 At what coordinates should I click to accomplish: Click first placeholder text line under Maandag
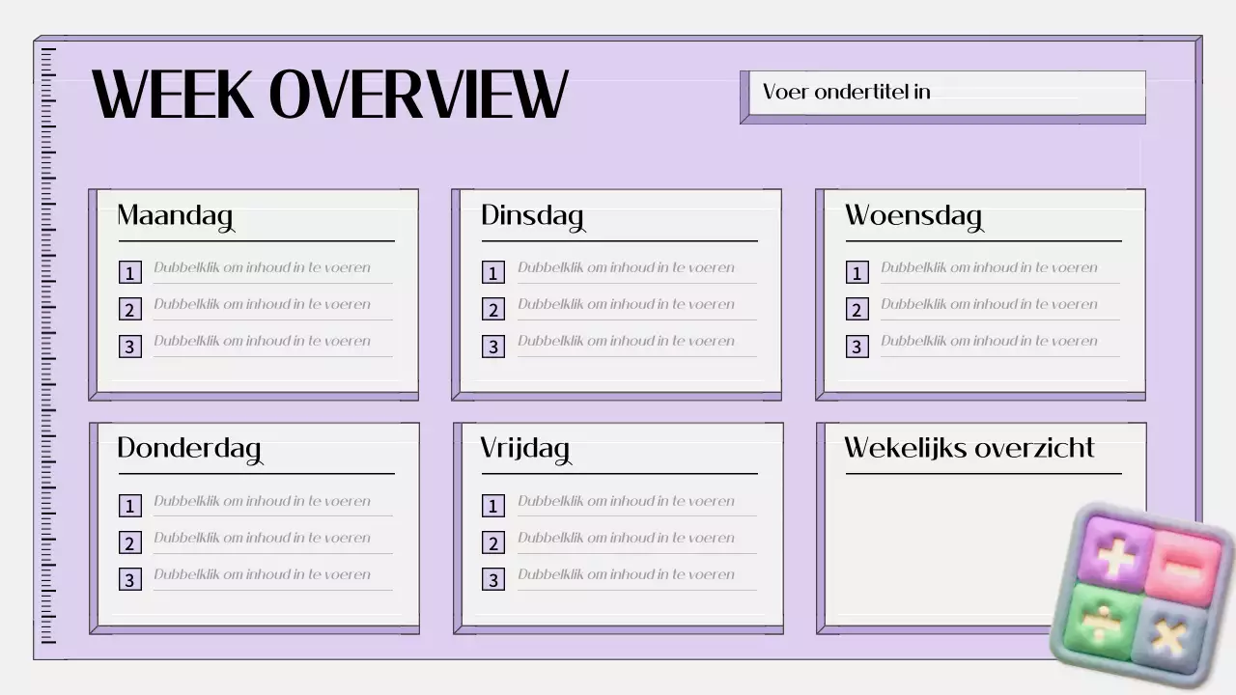(x=262, y=268)
